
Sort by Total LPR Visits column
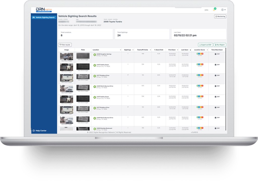(142, 50)
